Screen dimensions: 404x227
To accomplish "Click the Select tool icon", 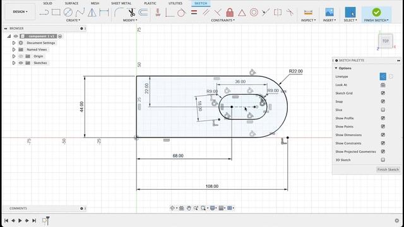I will pyautogui.click(x=350, y=12).
